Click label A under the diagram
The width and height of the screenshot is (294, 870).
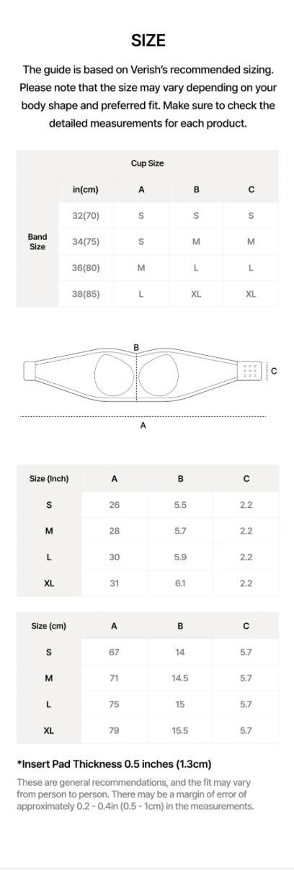tap(143, 426)
